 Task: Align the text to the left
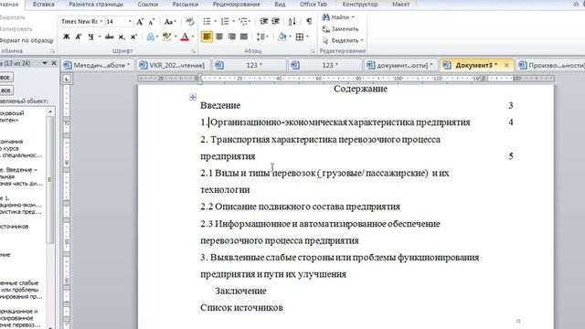click(207, 37)
